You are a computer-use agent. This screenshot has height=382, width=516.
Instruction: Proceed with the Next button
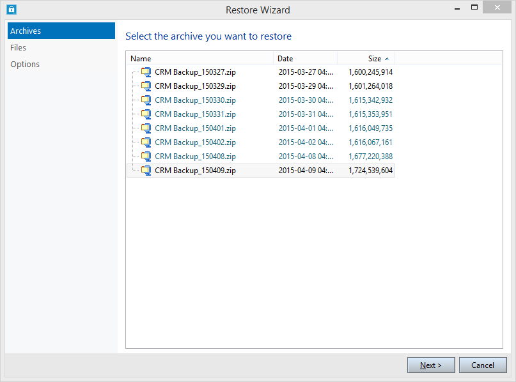431,365
